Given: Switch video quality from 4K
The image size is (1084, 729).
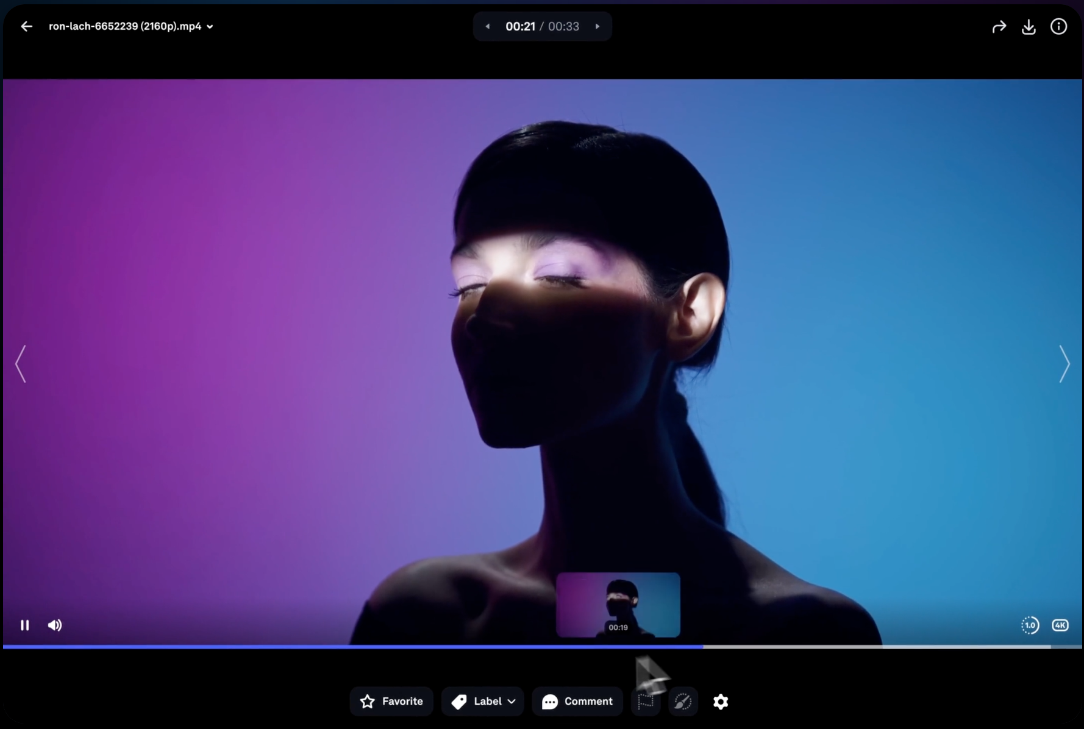Looking at the screenshot, I should coord(1060,625).
